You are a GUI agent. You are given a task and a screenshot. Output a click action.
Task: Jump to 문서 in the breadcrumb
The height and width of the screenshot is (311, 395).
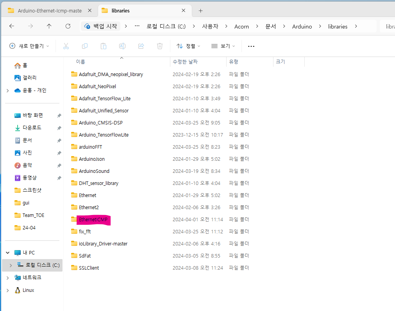[x=270, y=27]
